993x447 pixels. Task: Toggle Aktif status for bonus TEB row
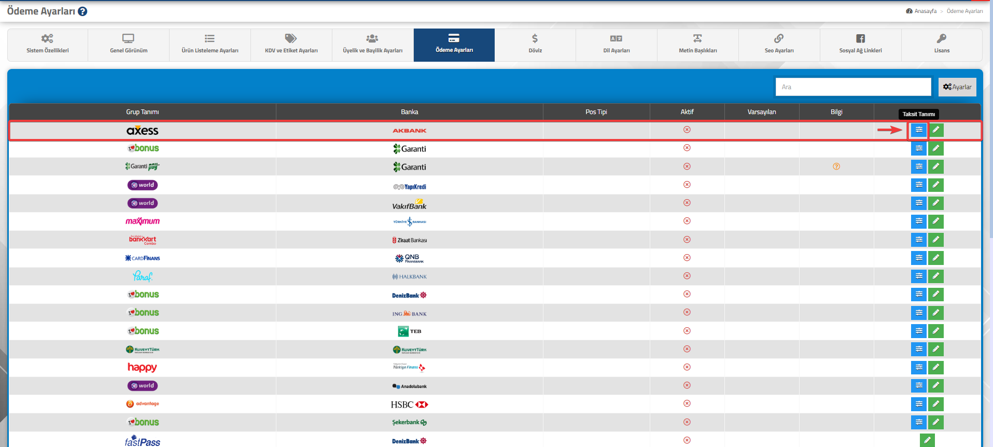(687, 331)
